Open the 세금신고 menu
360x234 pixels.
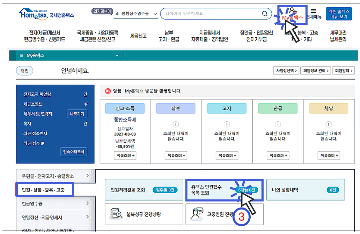139,35
